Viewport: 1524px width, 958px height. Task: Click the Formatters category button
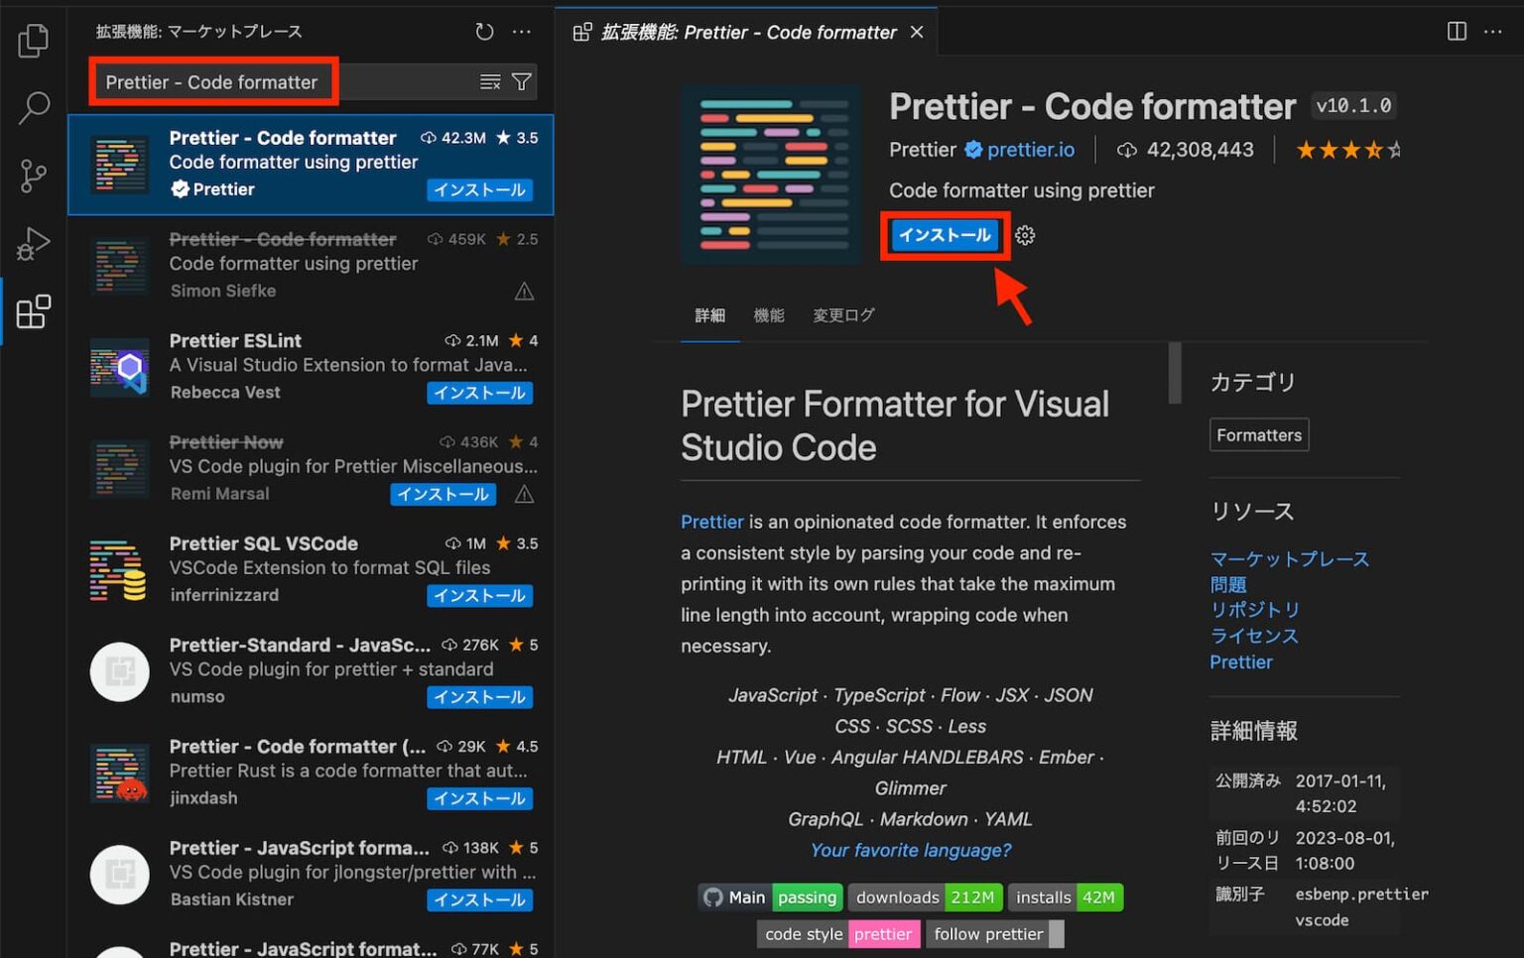coord(1258,434)
